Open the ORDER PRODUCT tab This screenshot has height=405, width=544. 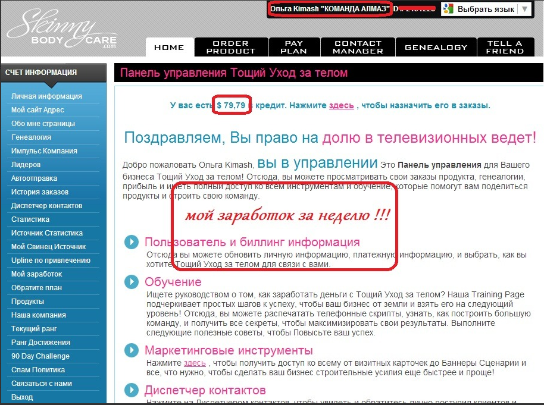pyautogui.click(x=231, y=47)
